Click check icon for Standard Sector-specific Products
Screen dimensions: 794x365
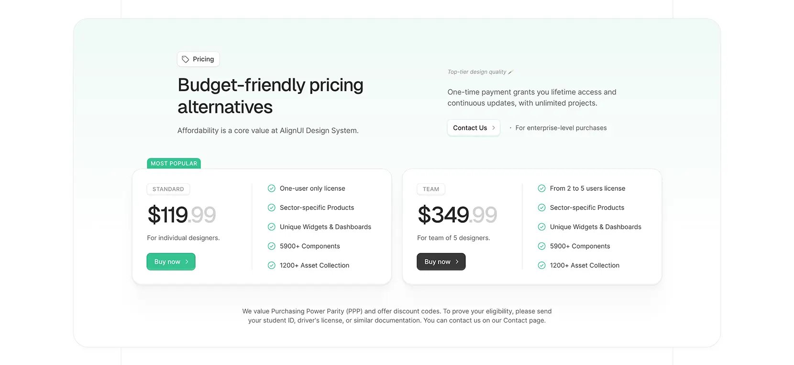271,208
